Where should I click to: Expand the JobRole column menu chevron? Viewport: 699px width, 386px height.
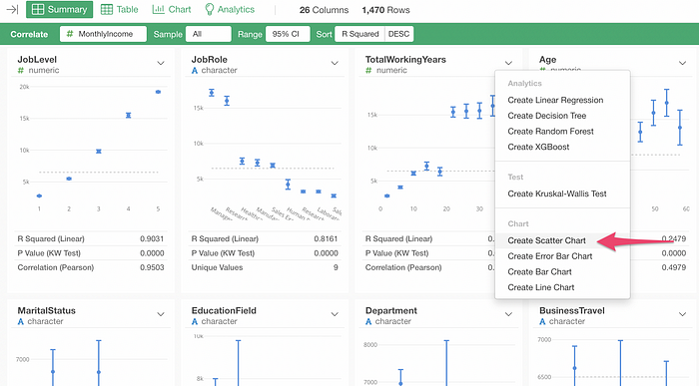point(335,63)
